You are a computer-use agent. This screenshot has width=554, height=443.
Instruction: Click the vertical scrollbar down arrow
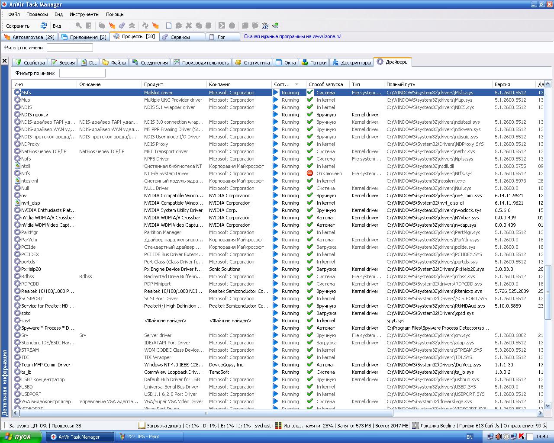(x=548, y=406)
